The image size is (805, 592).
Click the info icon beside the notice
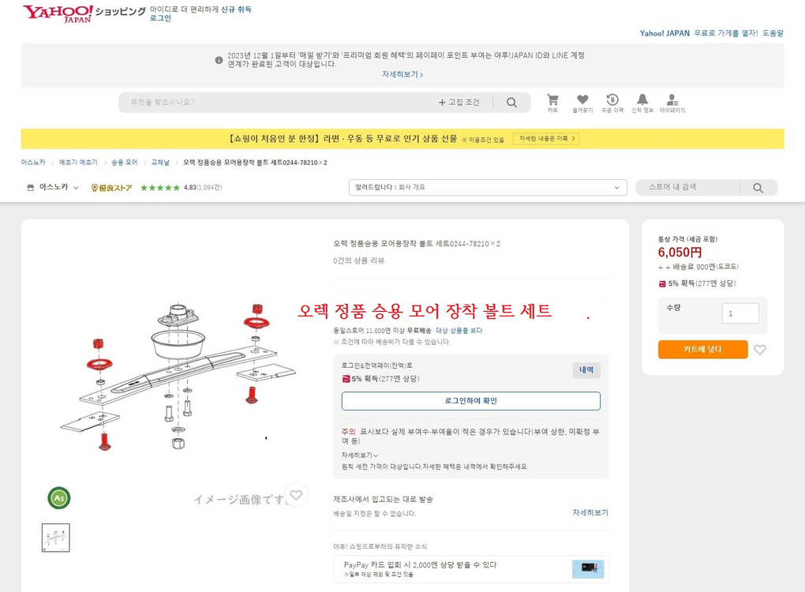[219, 60]
